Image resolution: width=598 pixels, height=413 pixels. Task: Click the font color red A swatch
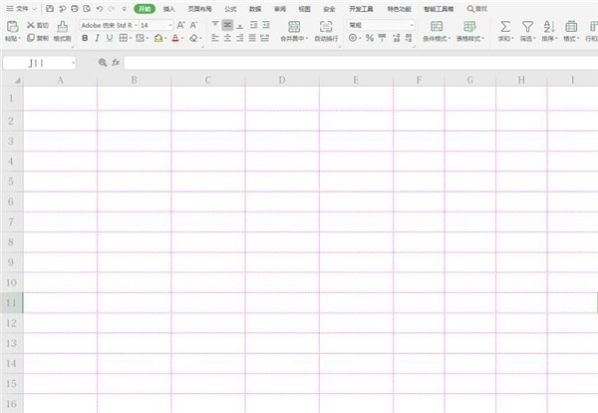pos(175,38)
